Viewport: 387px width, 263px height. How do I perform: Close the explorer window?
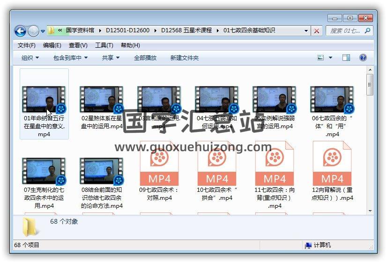(x=365, y=18)
